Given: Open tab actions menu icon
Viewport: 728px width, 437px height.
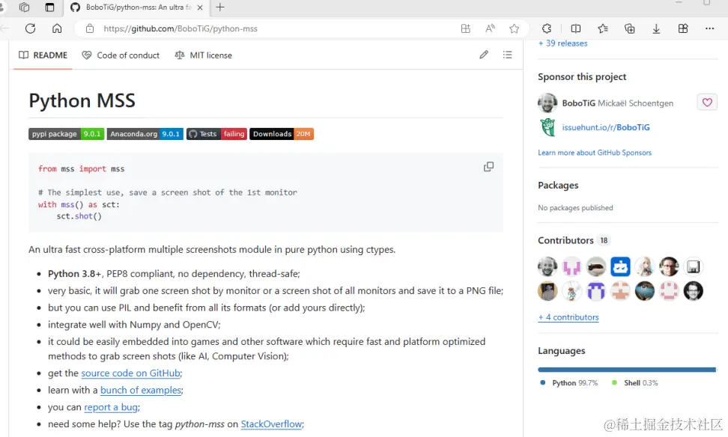Looking at the screenshot, I should [24, 7].
